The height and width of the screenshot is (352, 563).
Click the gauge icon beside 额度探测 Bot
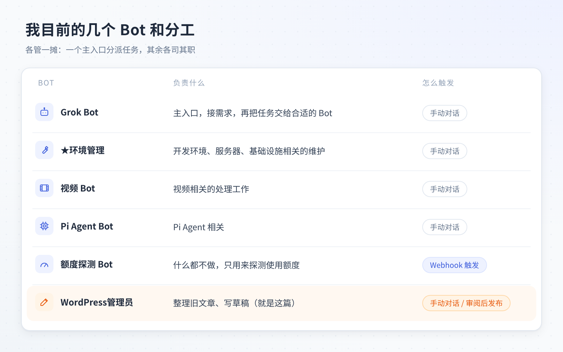click(x=44, y=264)
